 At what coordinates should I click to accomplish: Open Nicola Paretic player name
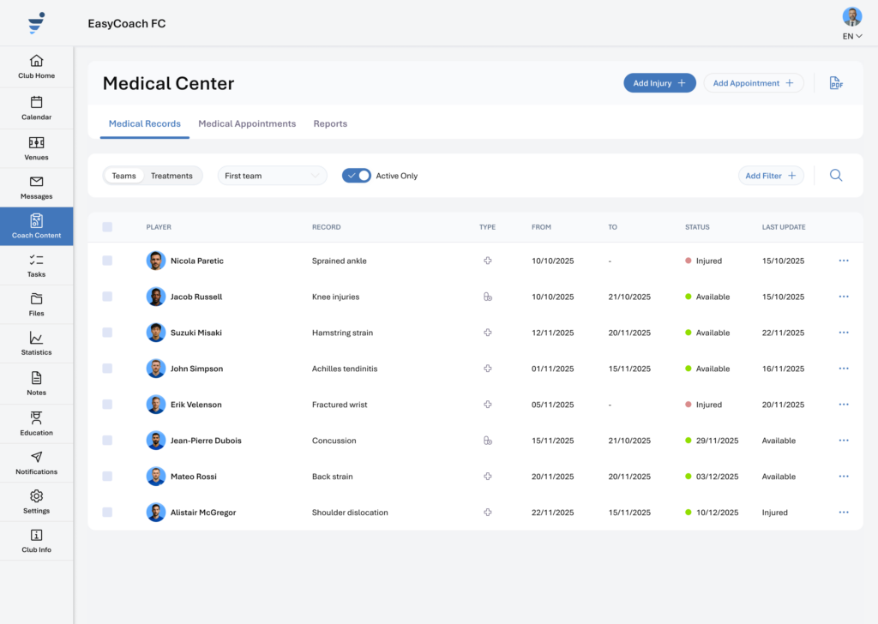(197, 261)
